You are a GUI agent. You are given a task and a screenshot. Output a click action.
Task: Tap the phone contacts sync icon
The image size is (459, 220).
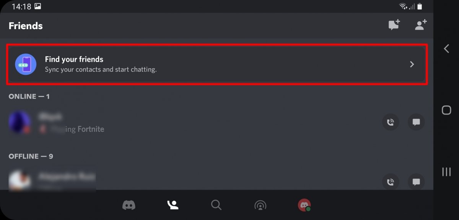(x=26, y=64)
